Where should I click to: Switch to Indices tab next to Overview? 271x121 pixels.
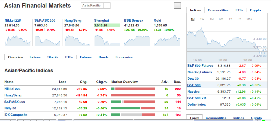[x=35, y=57]
